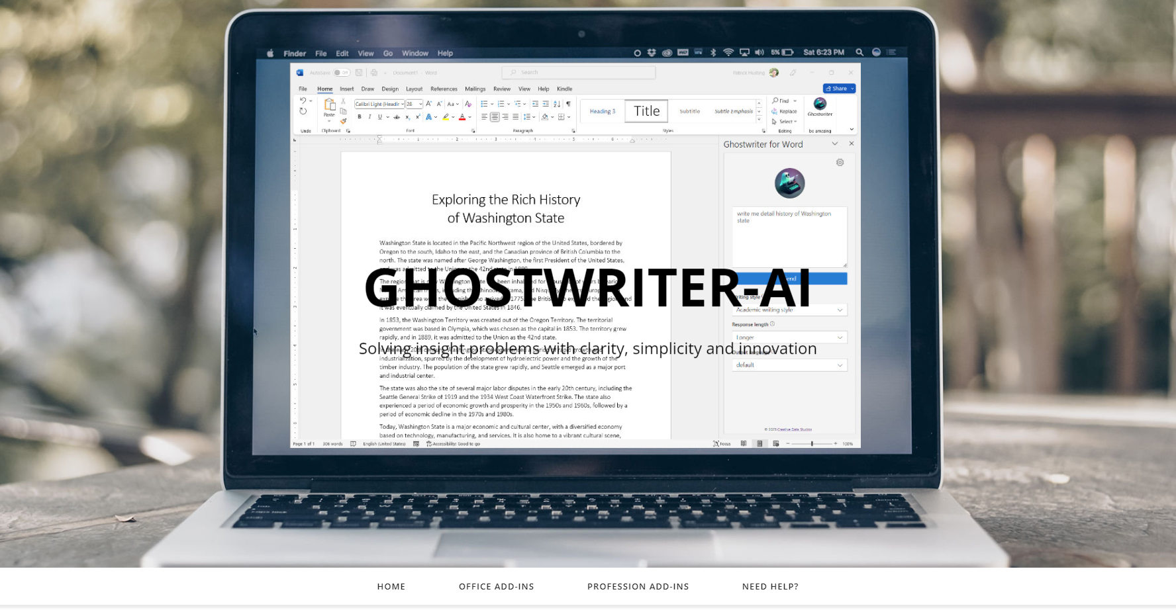Viewport: 1176px width, 610px height.
Task: Align text left
Action: [484, 117]
